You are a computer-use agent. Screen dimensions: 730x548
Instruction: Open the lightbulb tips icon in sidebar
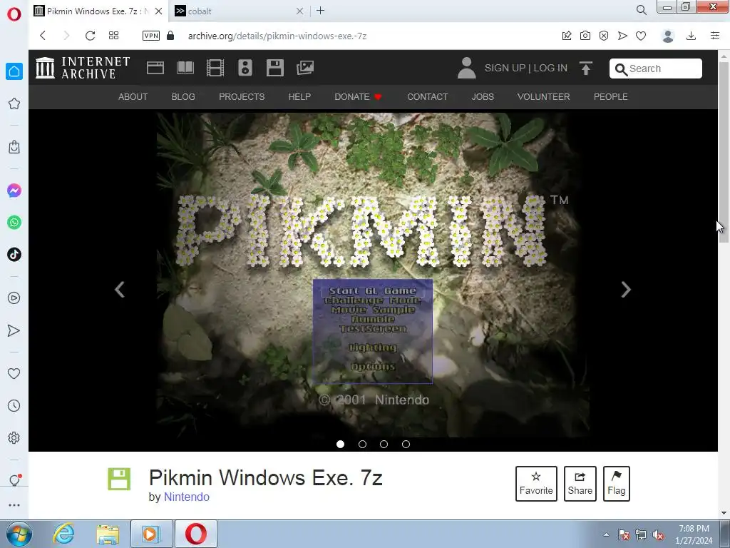pos(14,480)
